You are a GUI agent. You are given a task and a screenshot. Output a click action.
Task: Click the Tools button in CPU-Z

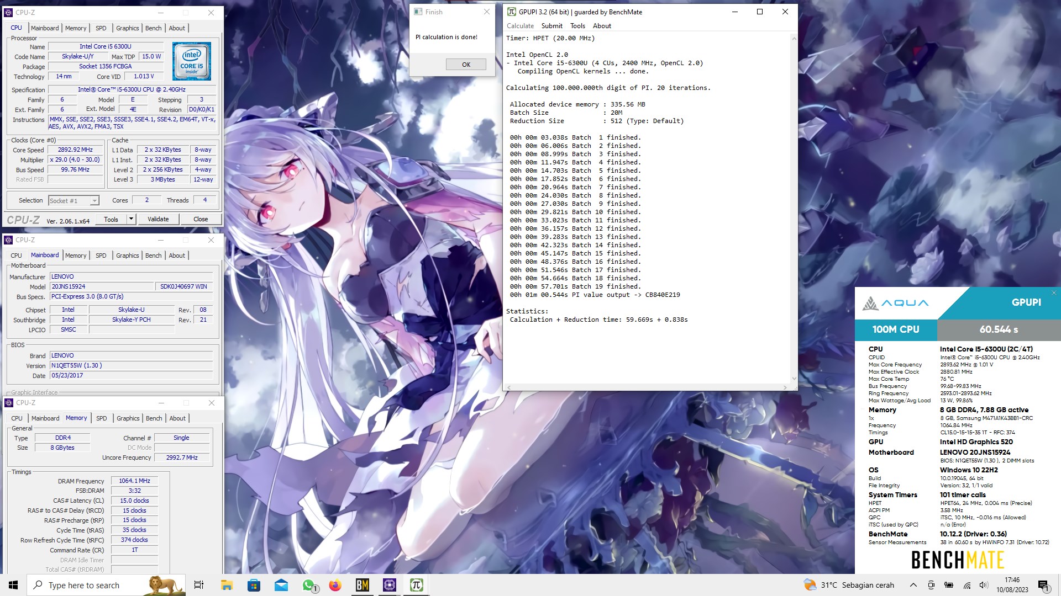(111, 219)
